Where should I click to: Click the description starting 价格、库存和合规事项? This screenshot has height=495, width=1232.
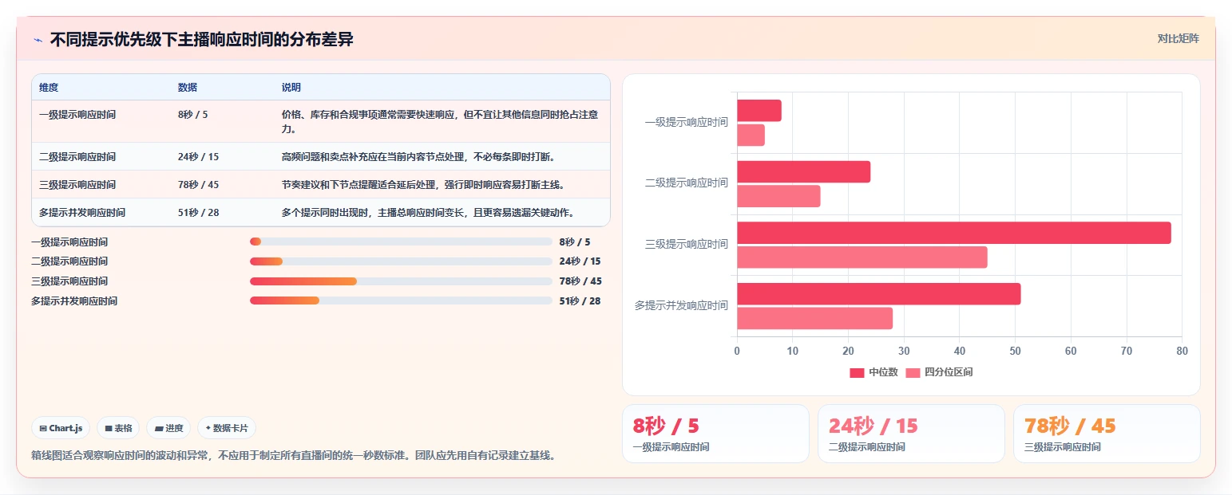440,121
